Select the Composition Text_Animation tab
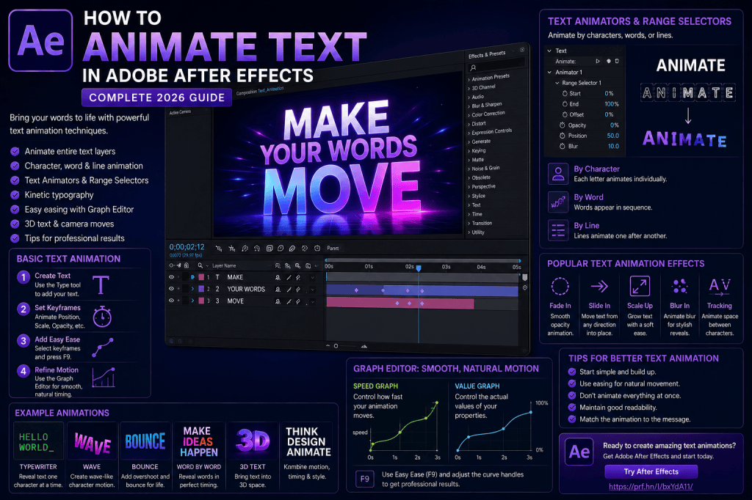This screenshot has width=752, height=500. coord(260,91)
